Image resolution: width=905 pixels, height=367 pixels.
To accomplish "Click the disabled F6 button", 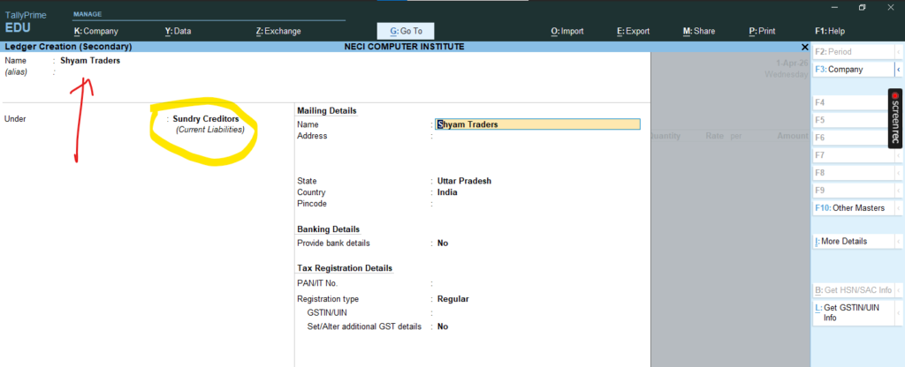I will point(853,139).
